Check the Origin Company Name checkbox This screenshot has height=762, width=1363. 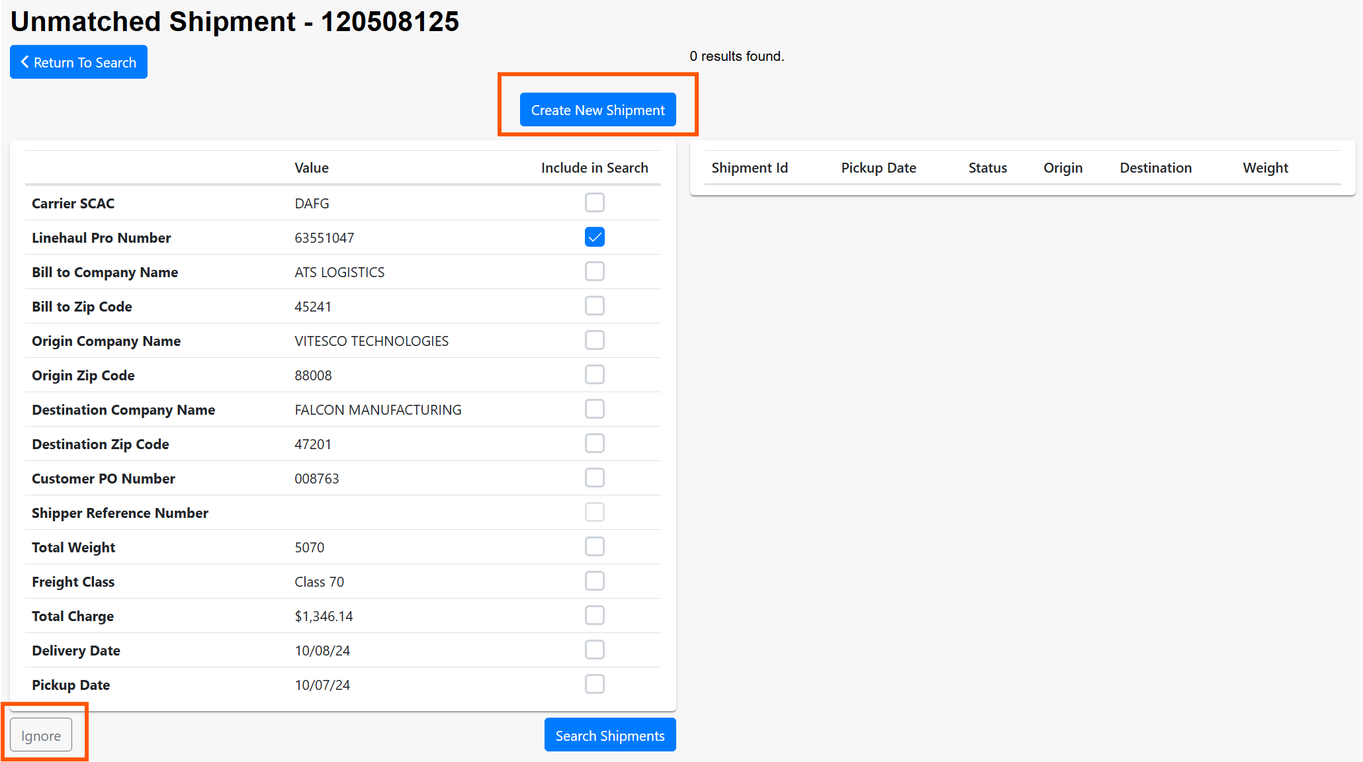[594, 340]
